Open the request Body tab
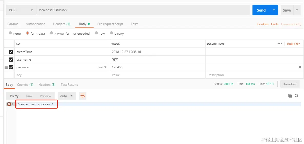Viewport: 304px width, 144px height. (x=84, y=24)
